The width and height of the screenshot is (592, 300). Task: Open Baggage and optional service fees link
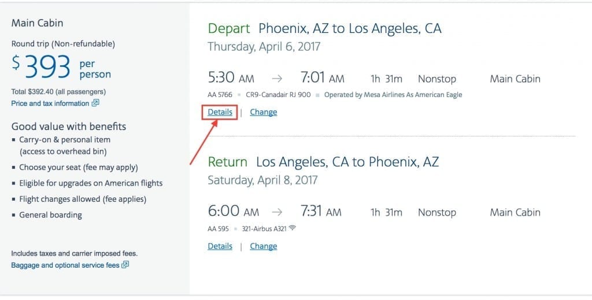click(x=65, y=265)
